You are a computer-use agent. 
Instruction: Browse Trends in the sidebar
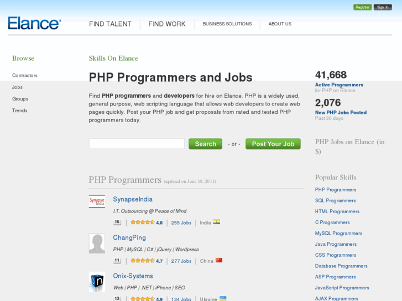[x=19, y=110]
